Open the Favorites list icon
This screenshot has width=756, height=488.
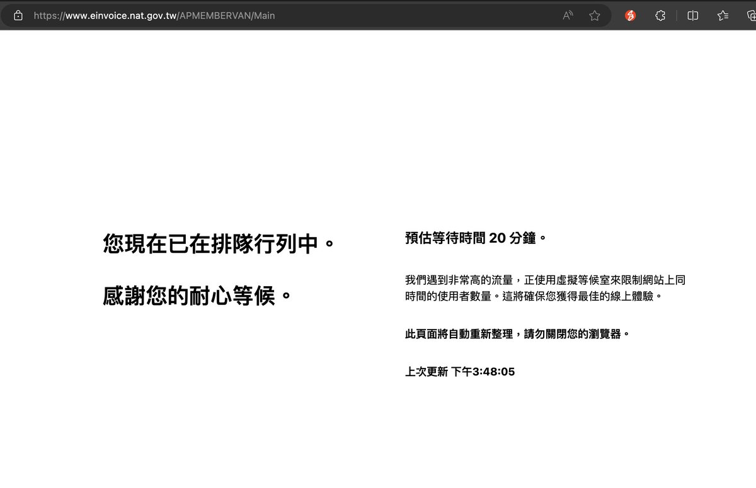(723, 15)
